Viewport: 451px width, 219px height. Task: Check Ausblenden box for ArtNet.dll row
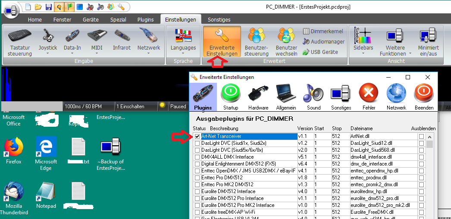pos(421,137)
